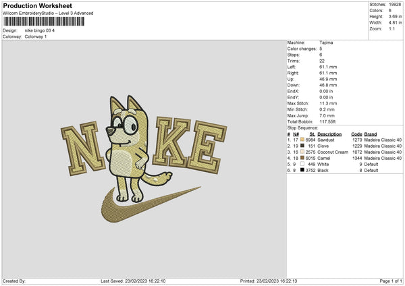This screenshot has height=286, width=405.
Task: Click the 'Page 1 of 1' footer text
Action: (x=391, y=281)
